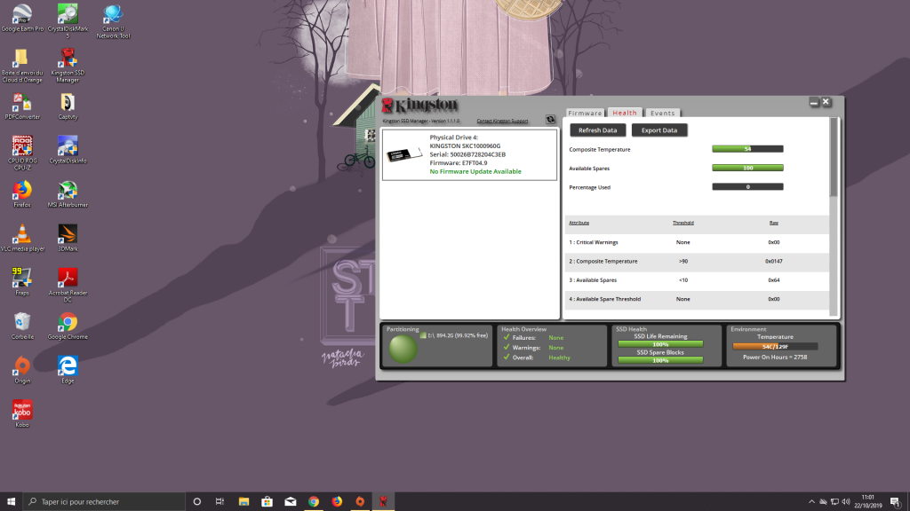Open volume control in system tray

tap(846, 502)
